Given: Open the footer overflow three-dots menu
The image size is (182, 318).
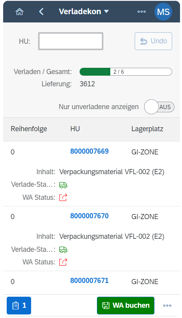Looking at the screenshot, I should pyautogui.click(x=167, y=305).
